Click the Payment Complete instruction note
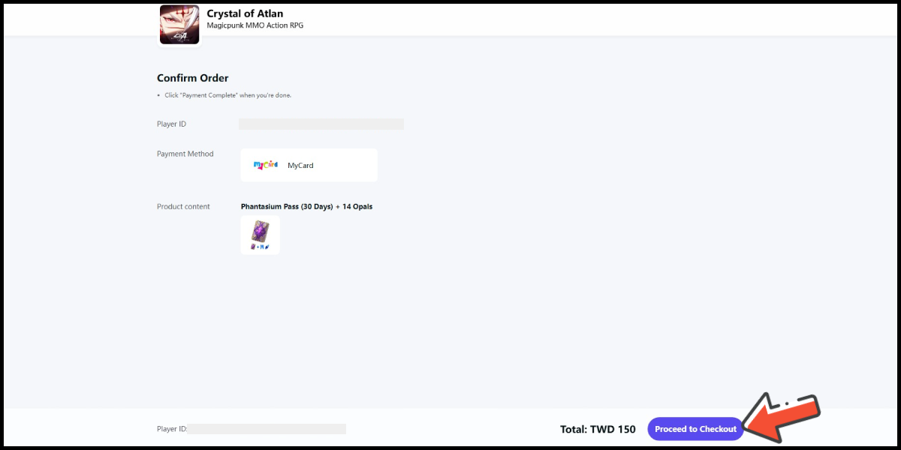This screenshot has height=450, width=901. [x=228, y=95]
